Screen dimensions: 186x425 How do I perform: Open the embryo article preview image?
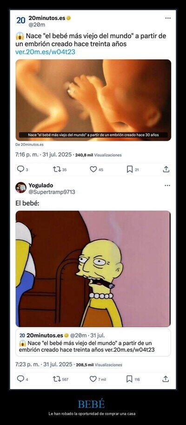click(x=93, y=100)
